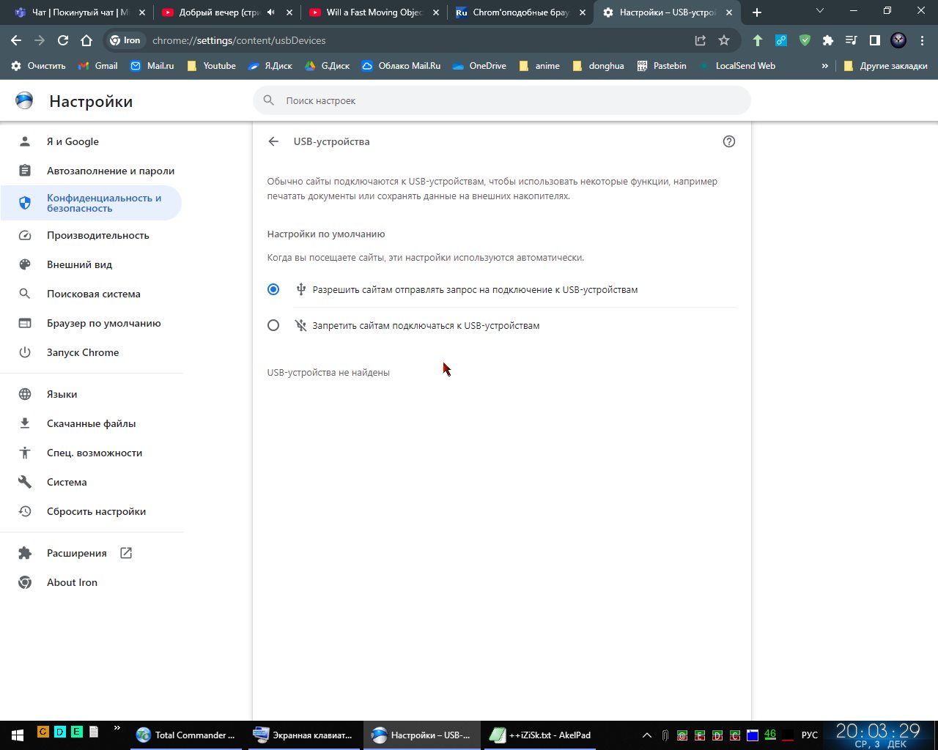
Task: Open the extensions puzzle icon
Action: tap(828, 40)
